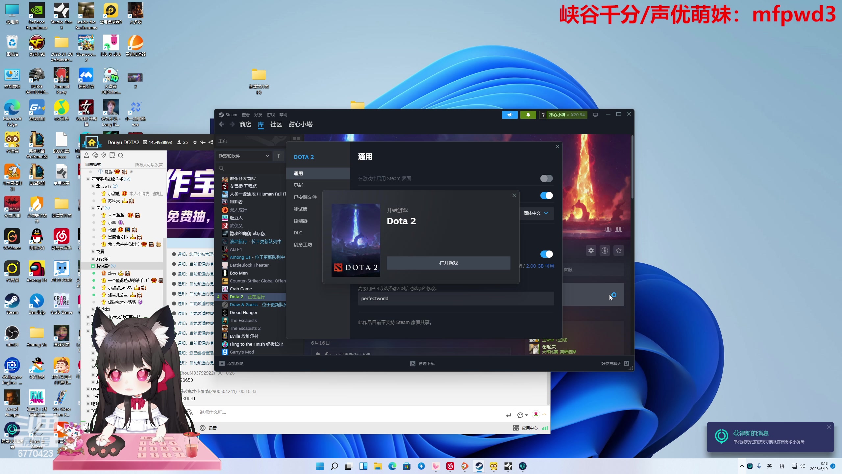The width and height of the screenshot is (842, 474).
Task: Switch to the 商店 tab in Steam
Action: pos(245,124)
